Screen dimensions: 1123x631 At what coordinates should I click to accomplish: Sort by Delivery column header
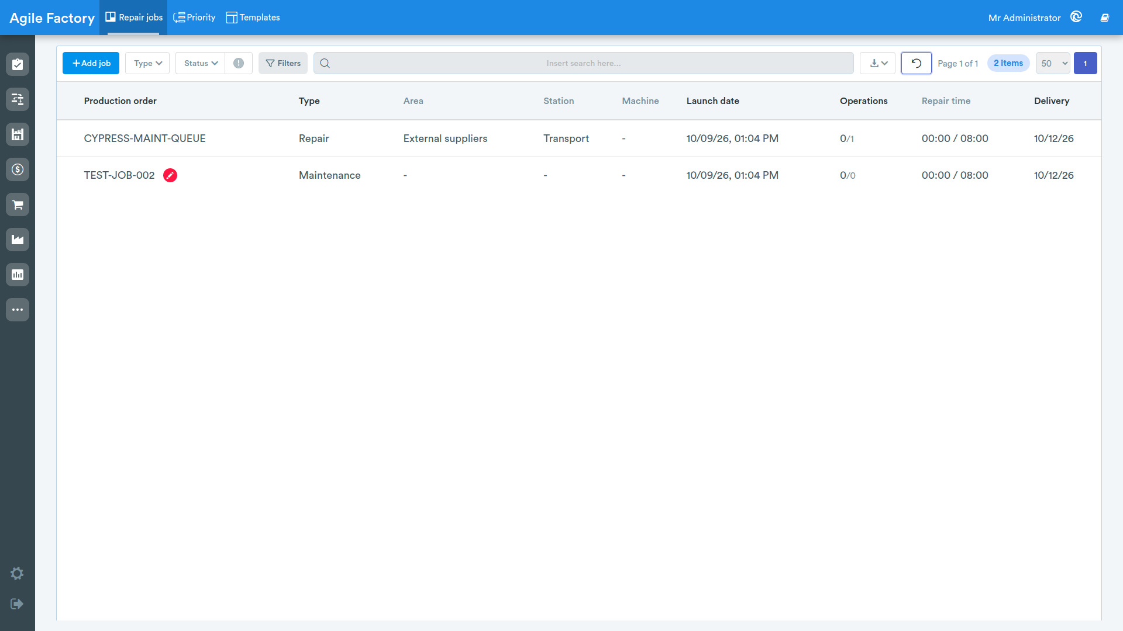(1052, 100)
